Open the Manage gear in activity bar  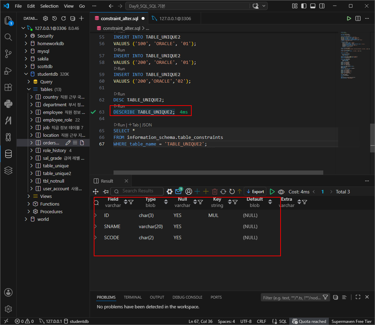click(8, 309)
